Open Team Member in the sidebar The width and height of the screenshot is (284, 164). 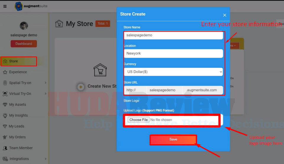21,148
